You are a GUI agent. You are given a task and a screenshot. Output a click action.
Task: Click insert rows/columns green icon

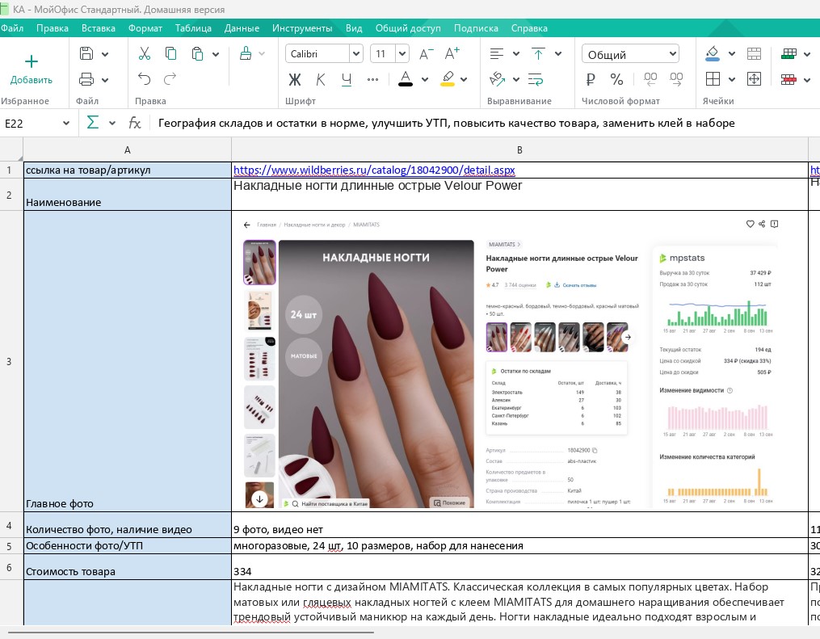(788, 53)
